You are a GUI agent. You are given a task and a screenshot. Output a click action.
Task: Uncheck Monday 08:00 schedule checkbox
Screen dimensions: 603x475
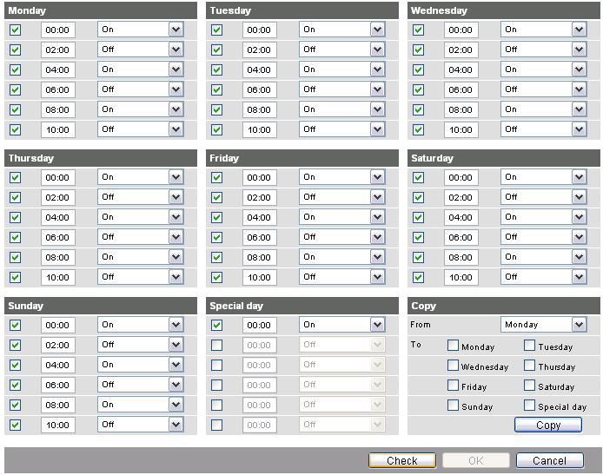point(15,110)
